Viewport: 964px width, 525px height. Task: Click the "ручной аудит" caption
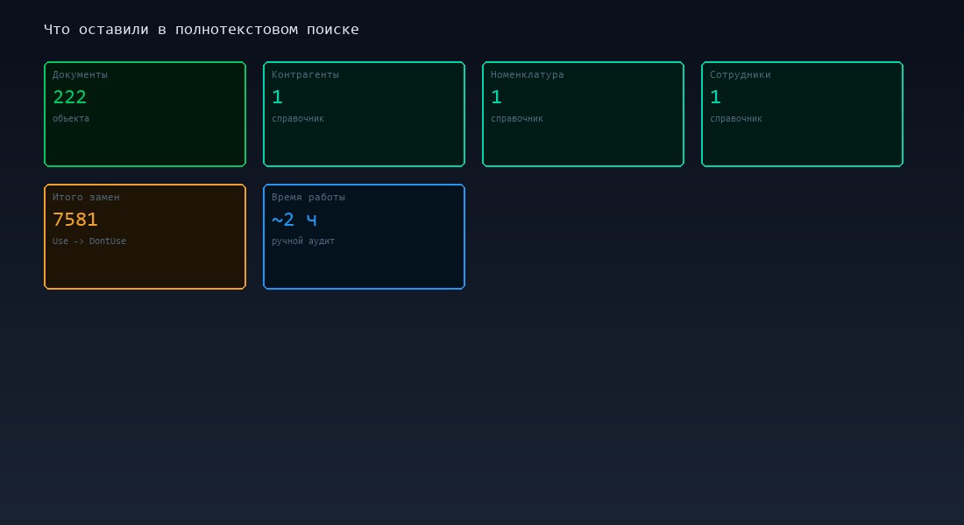[x=303, y=241]
